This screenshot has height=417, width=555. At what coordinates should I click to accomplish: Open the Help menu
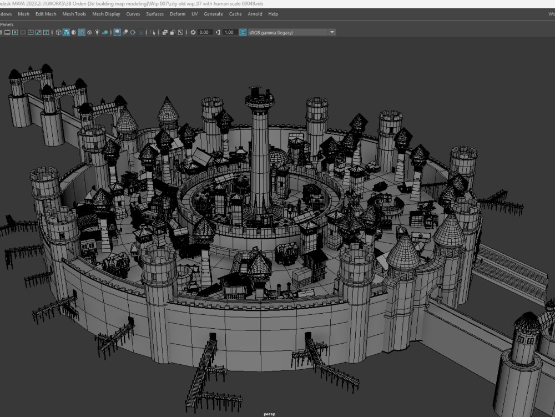[x=273, y=14]
